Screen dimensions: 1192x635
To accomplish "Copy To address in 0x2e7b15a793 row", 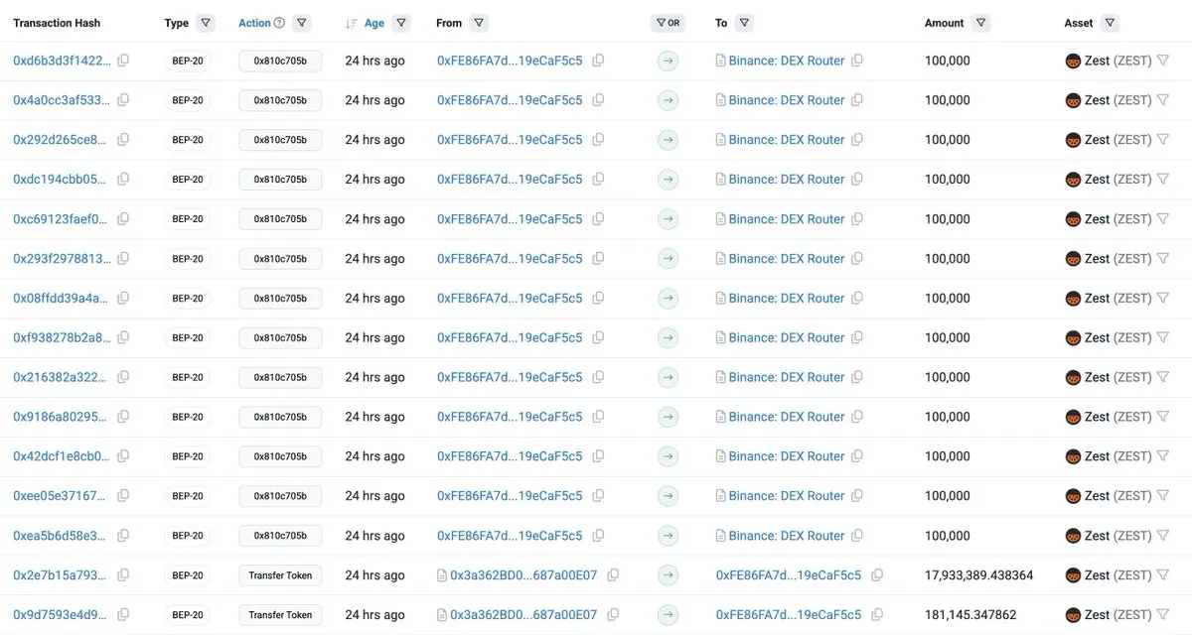I will click(x=877, y=575).
